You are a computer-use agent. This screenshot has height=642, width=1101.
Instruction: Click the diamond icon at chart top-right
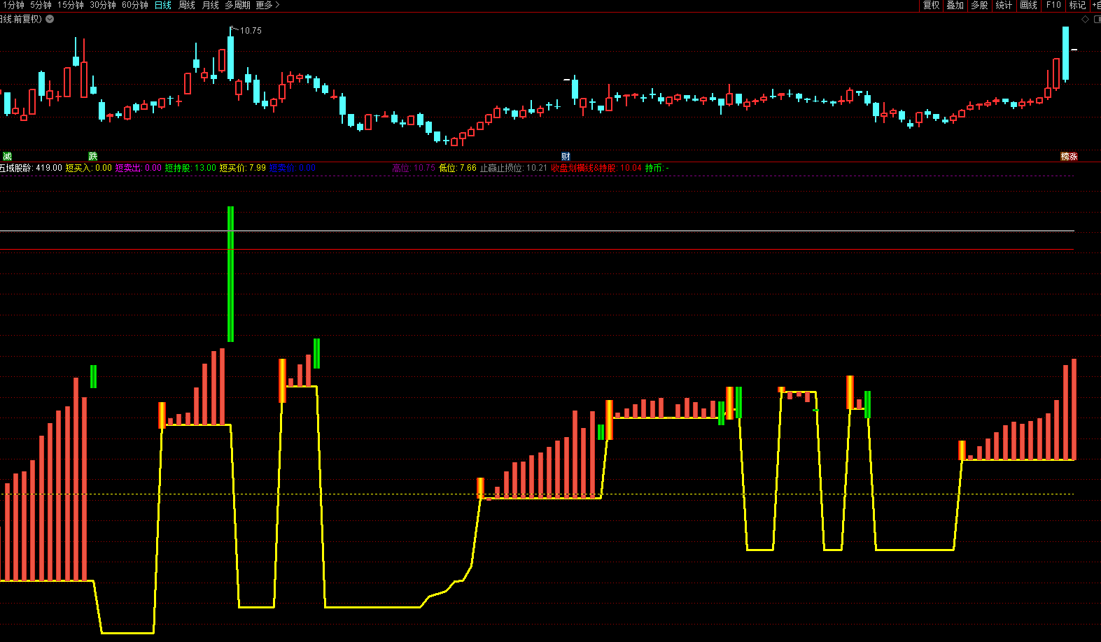1085,19
